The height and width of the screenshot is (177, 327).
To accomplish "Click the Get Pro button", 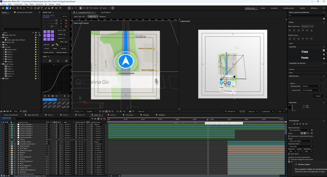I will tap(65, 16).
